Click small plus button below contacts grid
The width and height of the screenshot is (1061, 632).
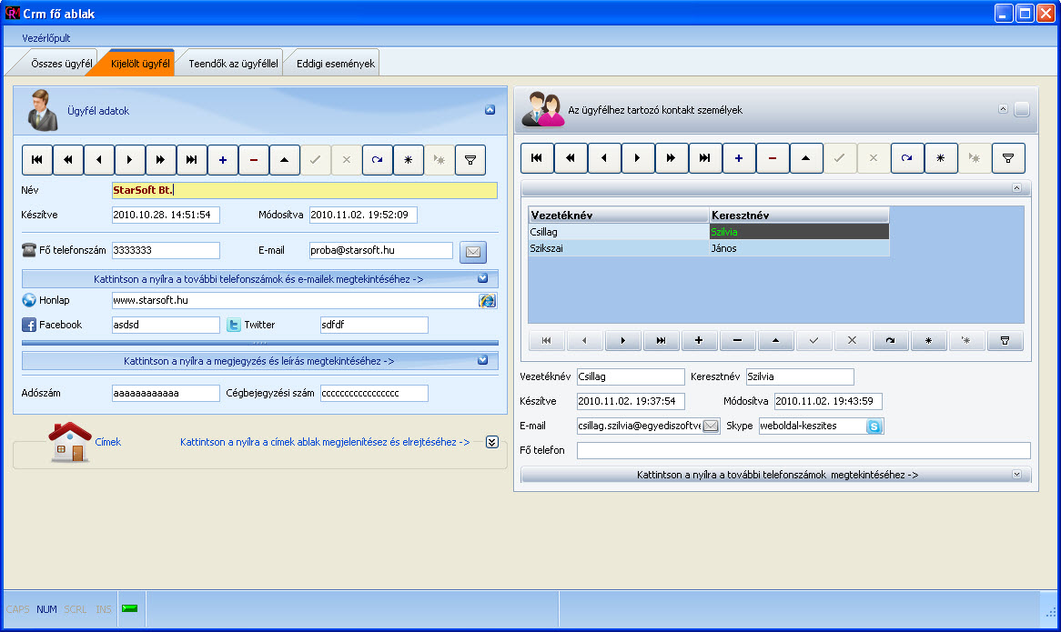[x=699, y=341]
